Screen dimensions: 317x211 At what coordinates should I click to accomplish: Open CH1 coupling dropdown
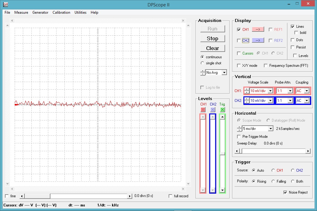[x=307, y=91]
